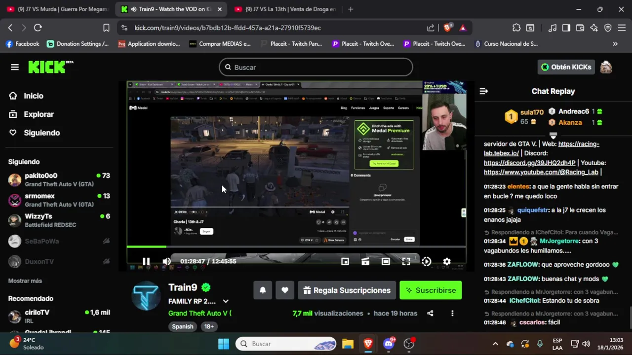632x355 pixels.
Task: Click the Spanish language tag
Action: (182, 326)
